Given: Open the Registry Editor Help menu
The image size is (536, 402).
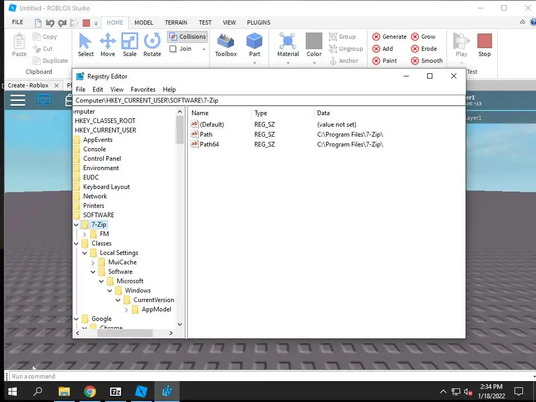Looking at the screenshot, I should tap(169, 89).
